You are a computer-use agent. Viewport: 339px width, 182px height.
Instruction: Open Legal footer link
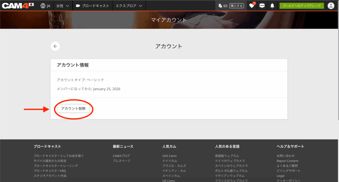pos(280,176)
